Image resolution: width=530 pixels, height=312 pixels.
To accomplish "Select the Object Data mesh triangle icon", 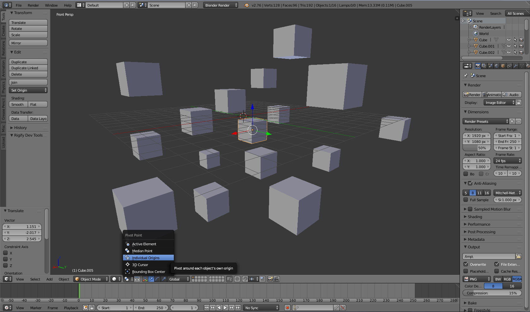I will (522, 66).
